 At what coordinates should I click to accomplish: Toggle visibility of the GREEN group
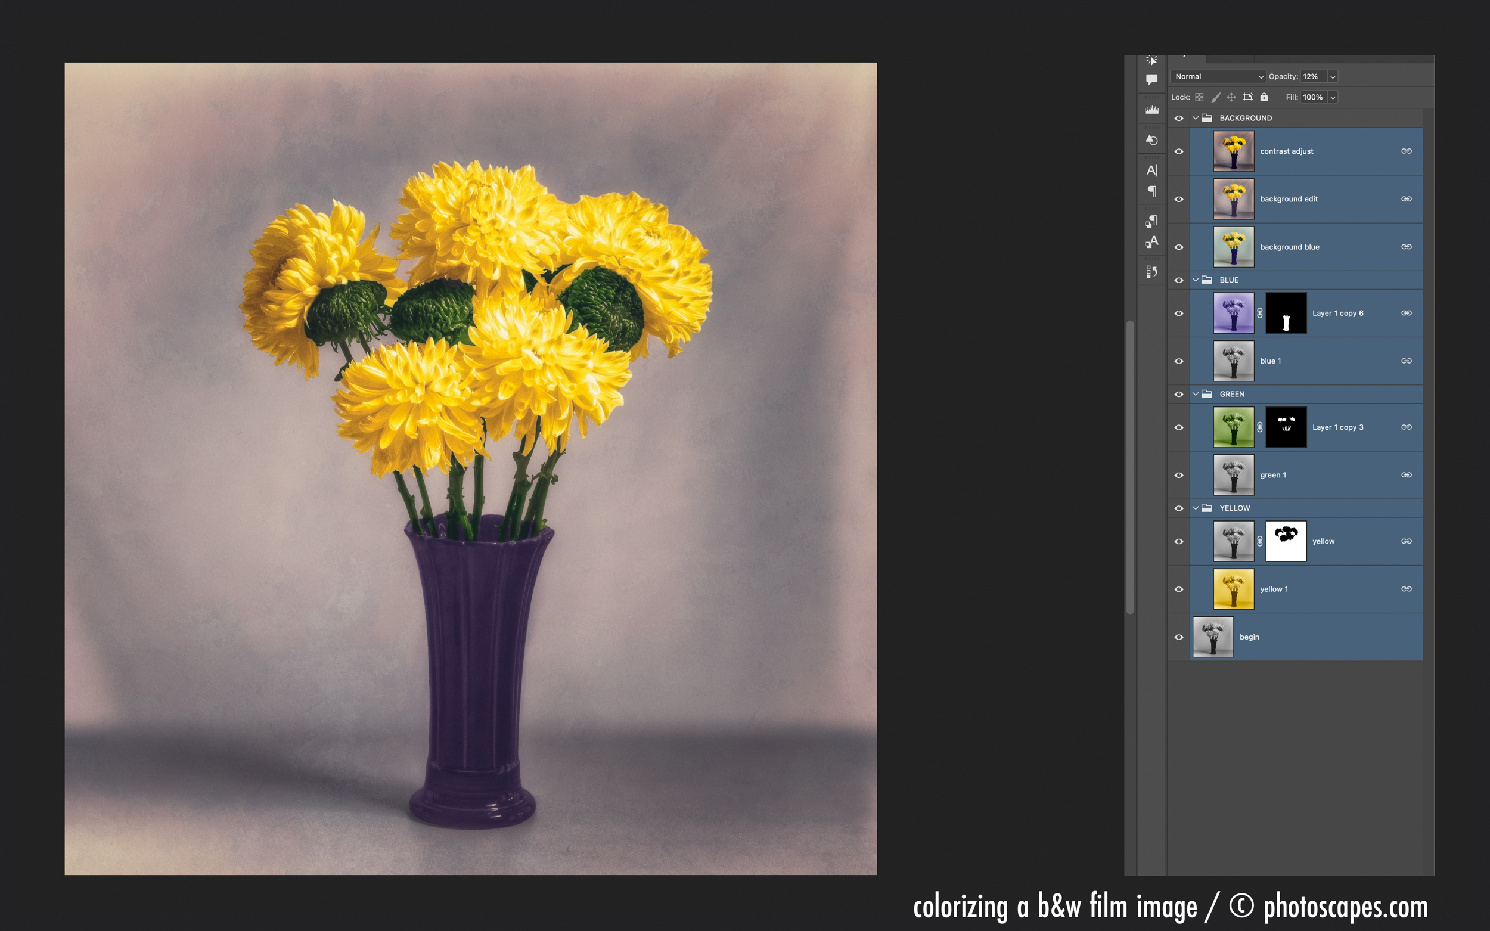coord(1178,394)
